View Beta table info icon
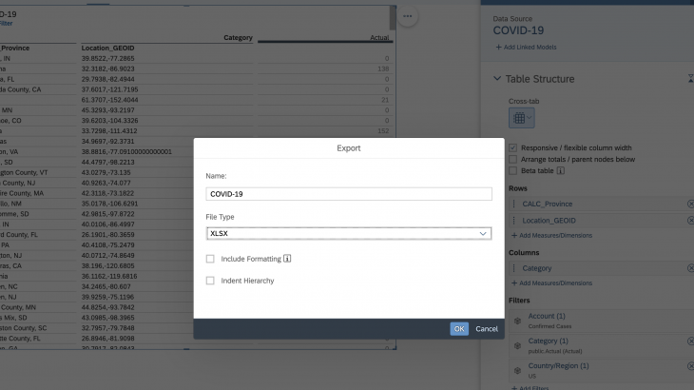The height and width of the screenshot is (390, 694). pyautogui.click(x=560, y=170)
